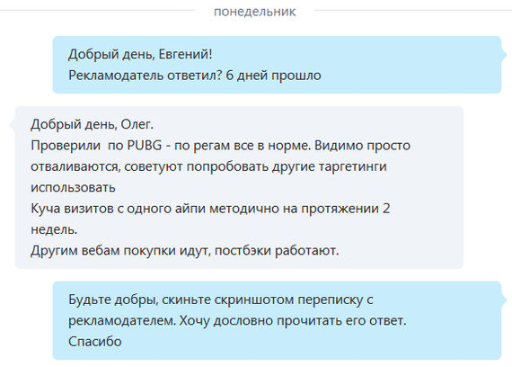The image size is (512, 367).
Task: Click the word 'использовать' in gray message
Action: point(73,188)
